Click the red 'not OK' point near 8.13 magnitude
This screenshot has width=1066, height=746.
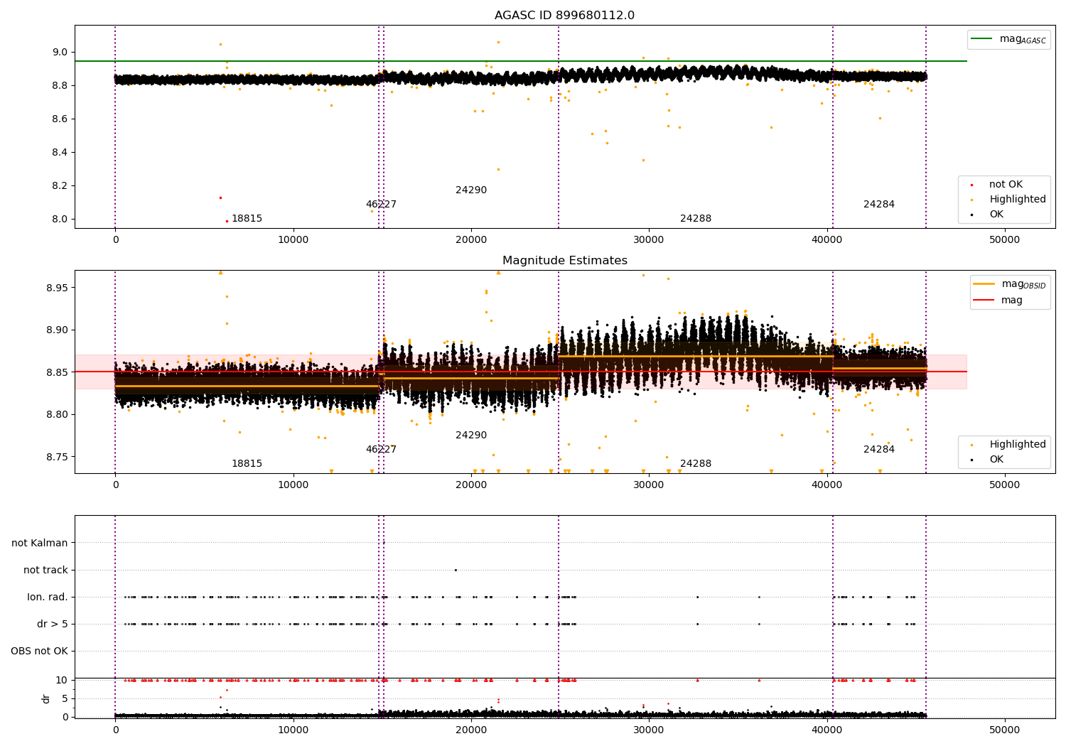(x=220, y=198)
